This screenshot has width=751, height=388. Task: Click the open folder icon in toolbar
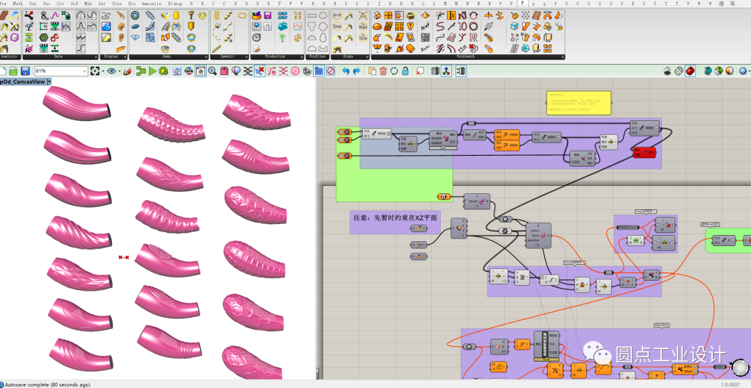[13, 71]
